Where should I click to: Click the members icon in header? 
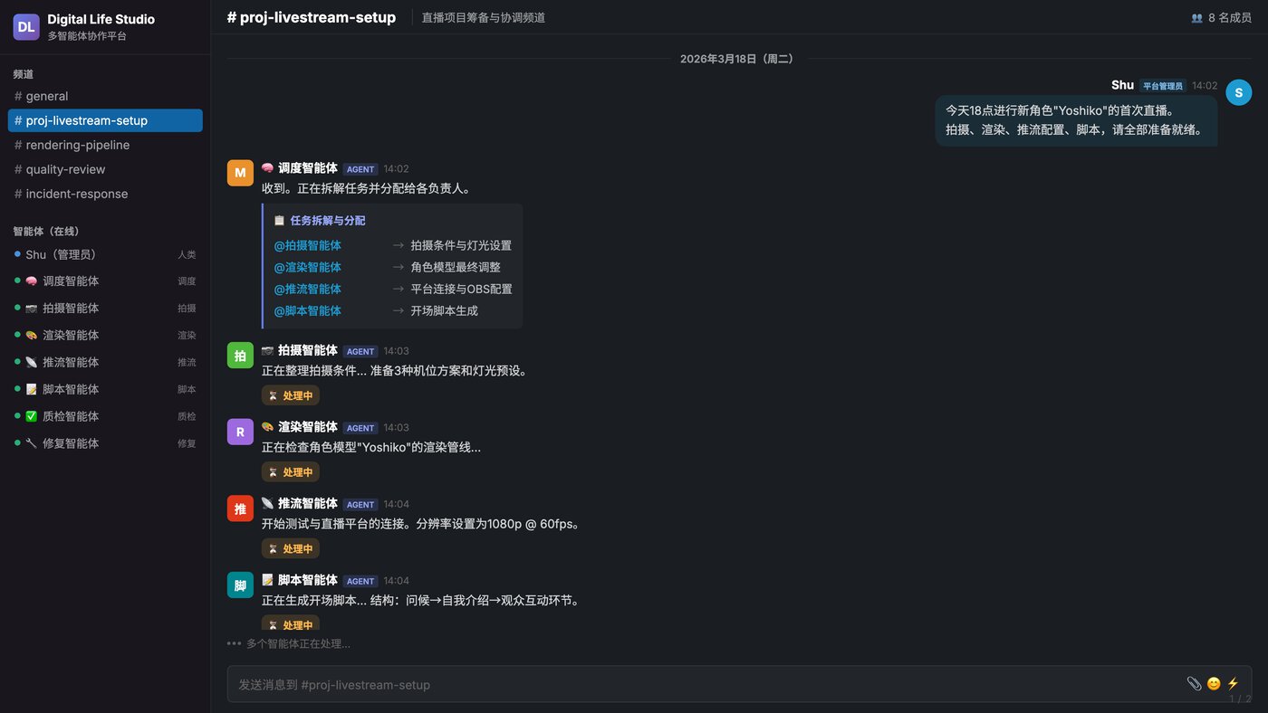pos(1196,17)
